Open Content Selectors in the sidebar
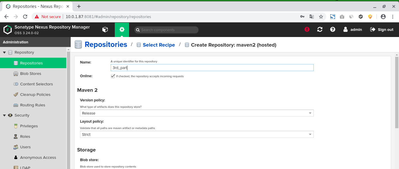 pyautogui.click(x=33, y=84)
